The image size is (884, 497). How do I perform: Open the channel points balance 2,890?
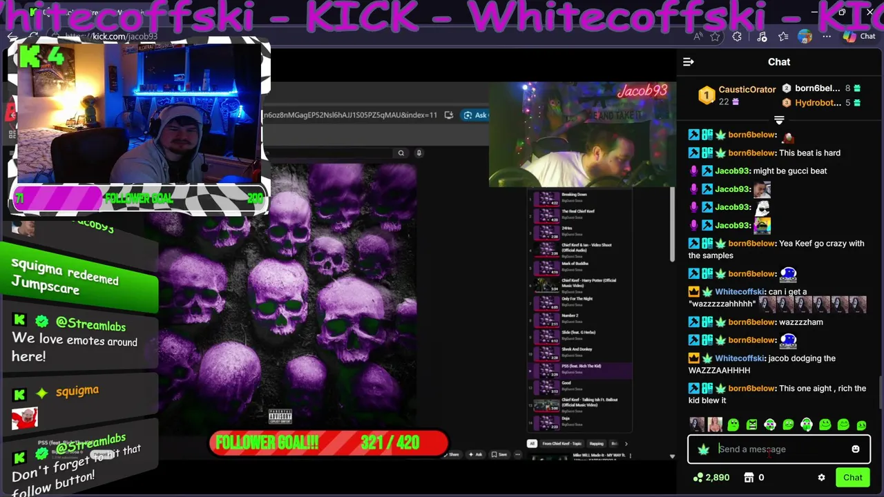point(711,478)
